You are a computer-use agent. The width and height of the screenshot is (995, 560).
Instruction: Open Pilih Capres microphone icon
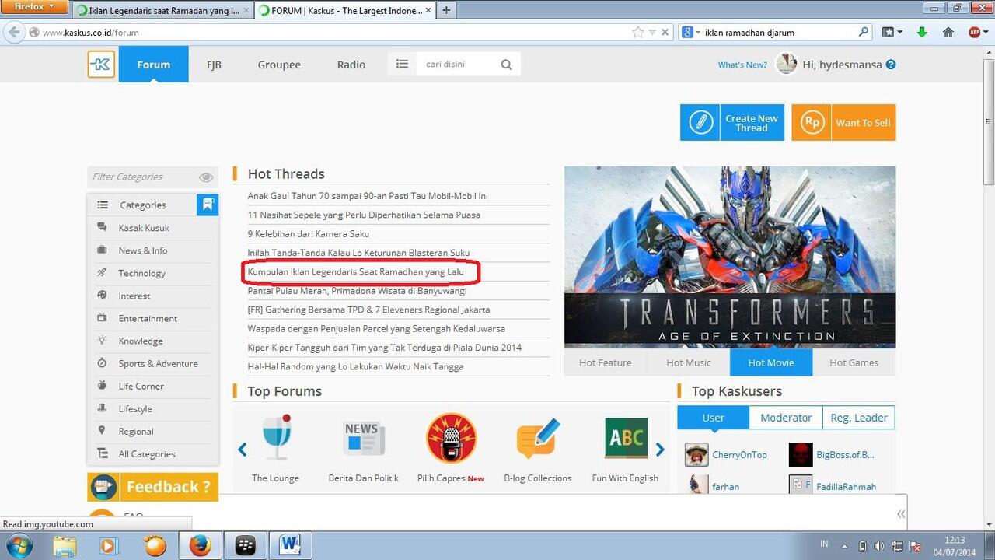452,438
